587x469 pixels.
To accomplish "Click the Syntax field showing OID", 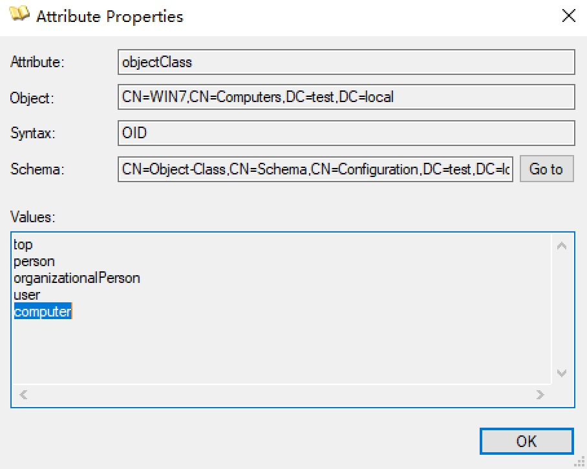I will pos(346,134).
